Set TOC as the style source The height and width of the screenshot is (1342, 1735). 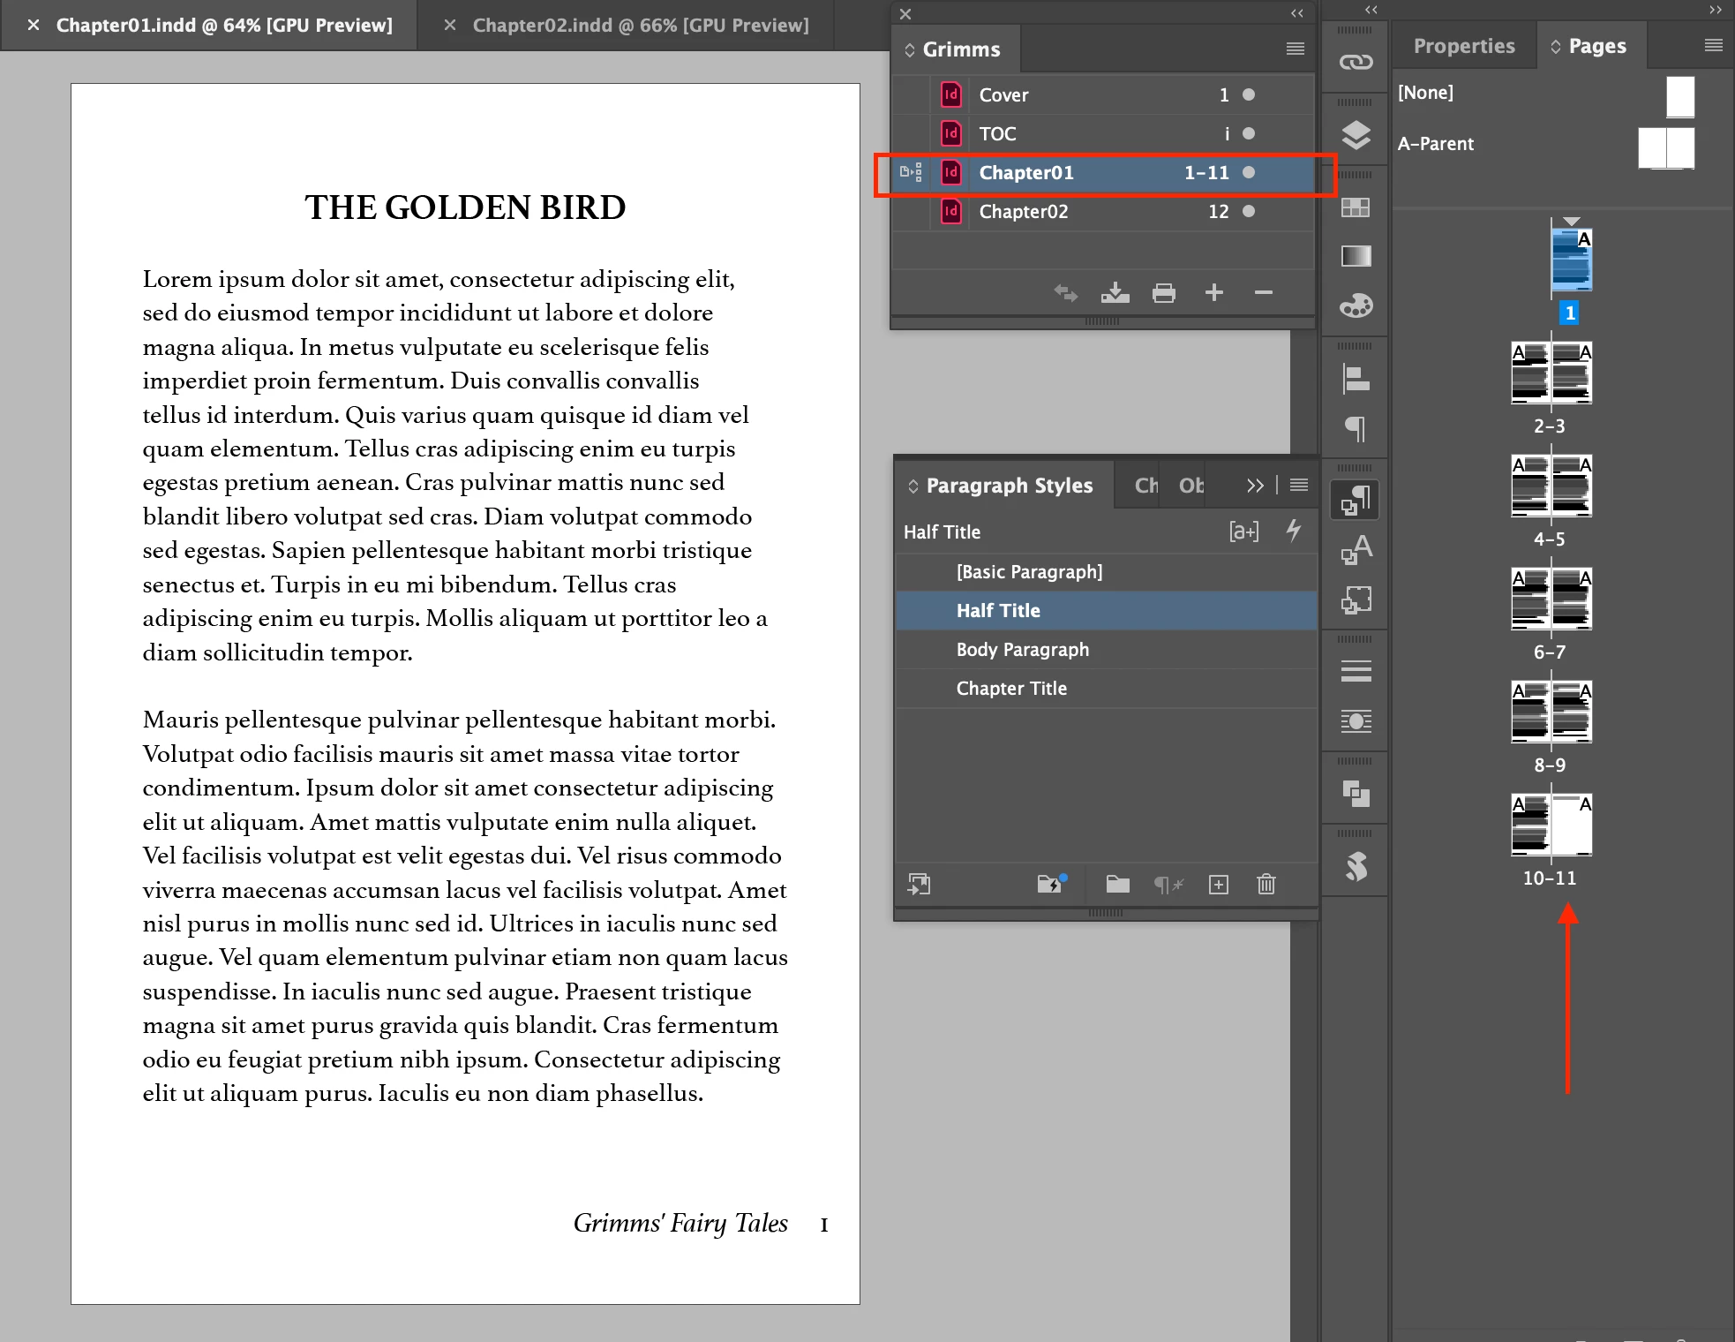click(910, 133)
